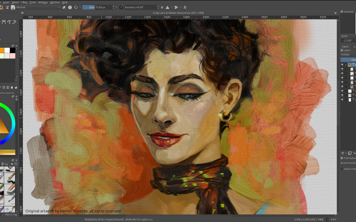Adjust the brush Size slider

[97, 7]
